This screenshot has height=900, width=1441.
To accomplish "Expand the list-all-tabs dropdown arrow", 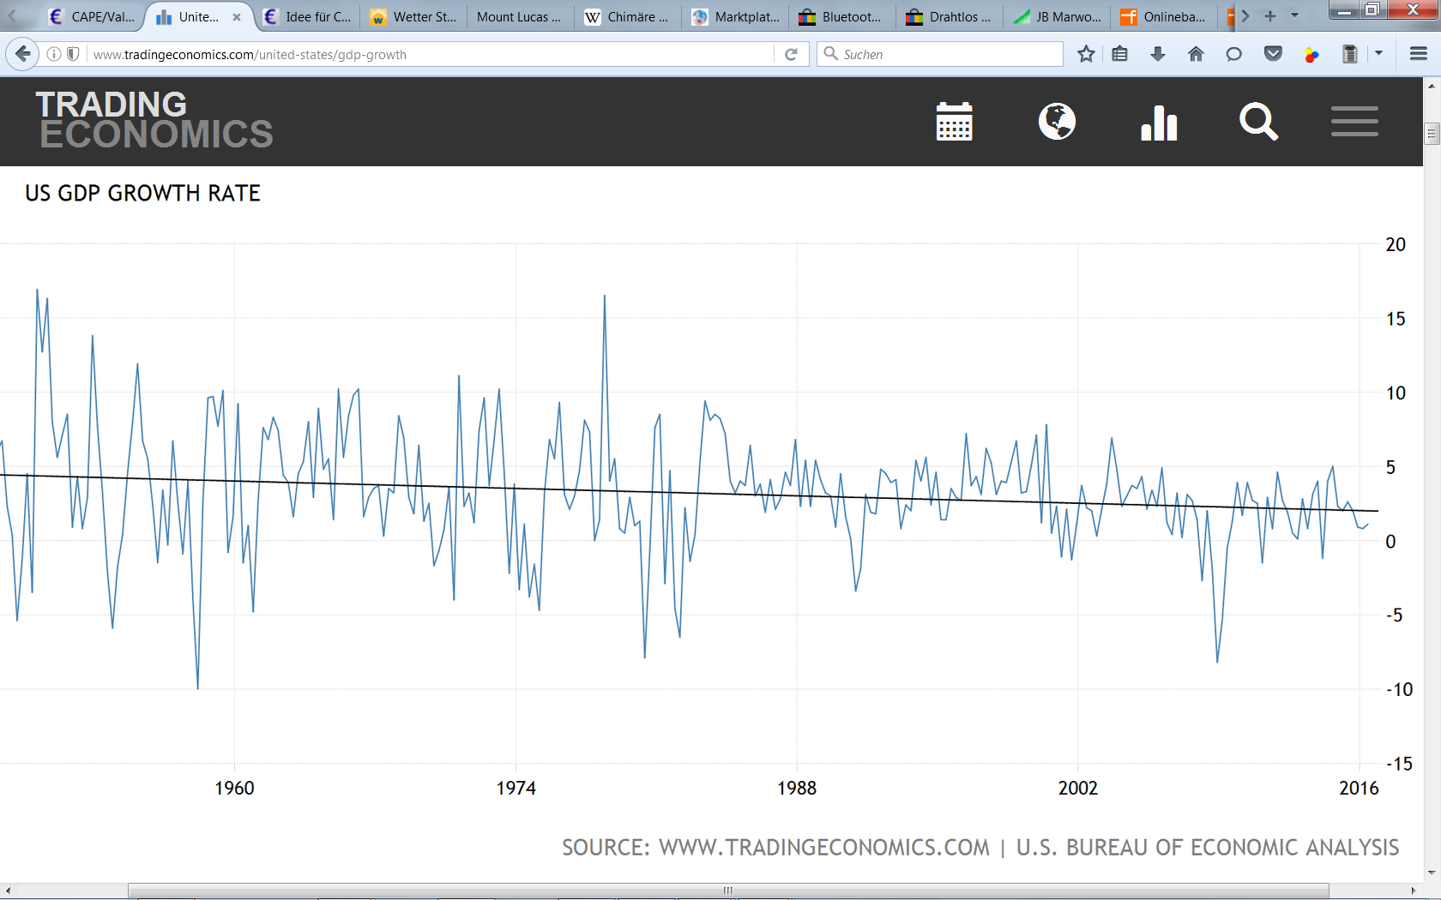I will (x=1294, y=15).
